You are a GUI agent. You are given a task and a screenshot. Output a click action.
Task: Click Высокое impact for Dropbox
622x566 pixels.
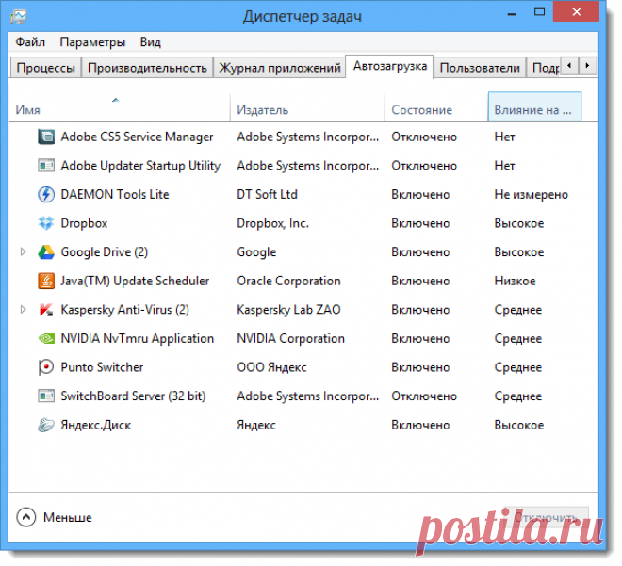[x=519, y=223]
